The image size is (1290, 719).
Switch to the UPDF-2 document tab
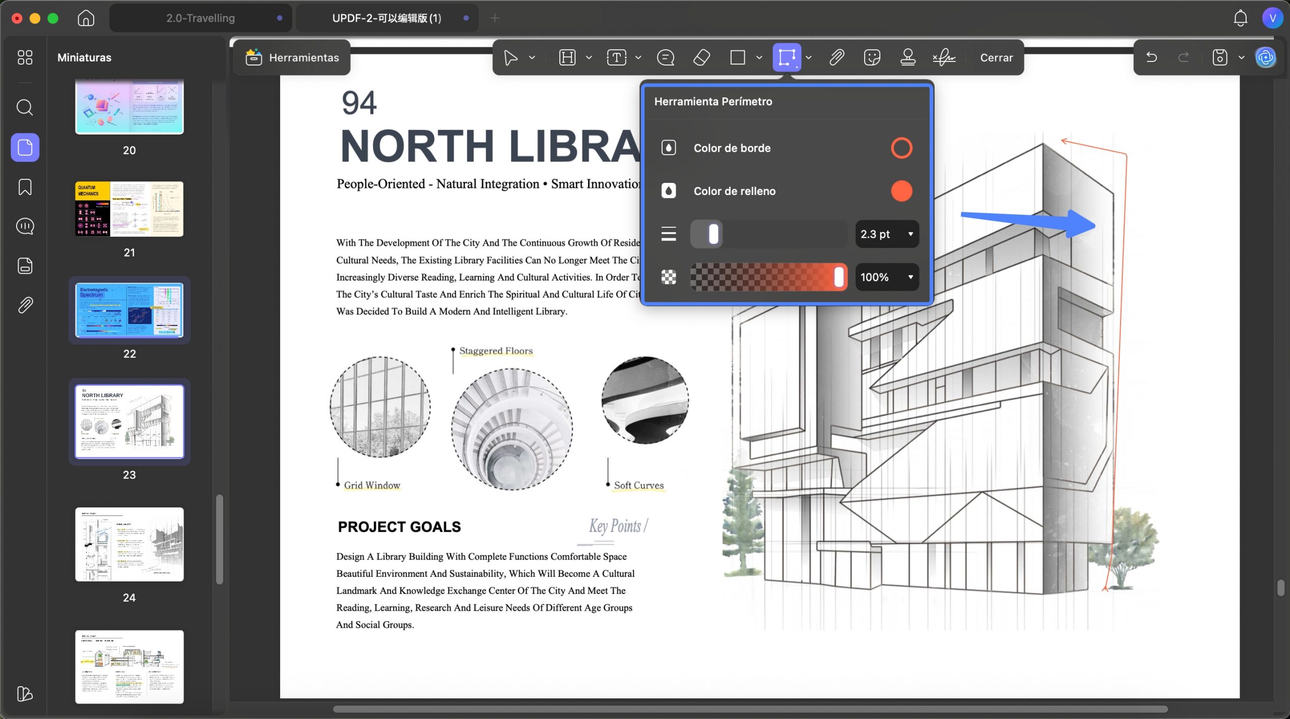point(386,18)
